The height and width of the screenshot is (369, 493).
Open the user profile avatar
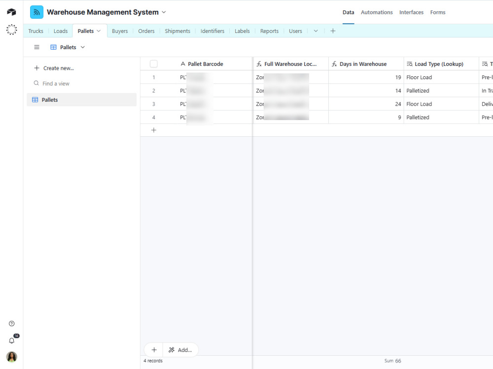(12, 357)
